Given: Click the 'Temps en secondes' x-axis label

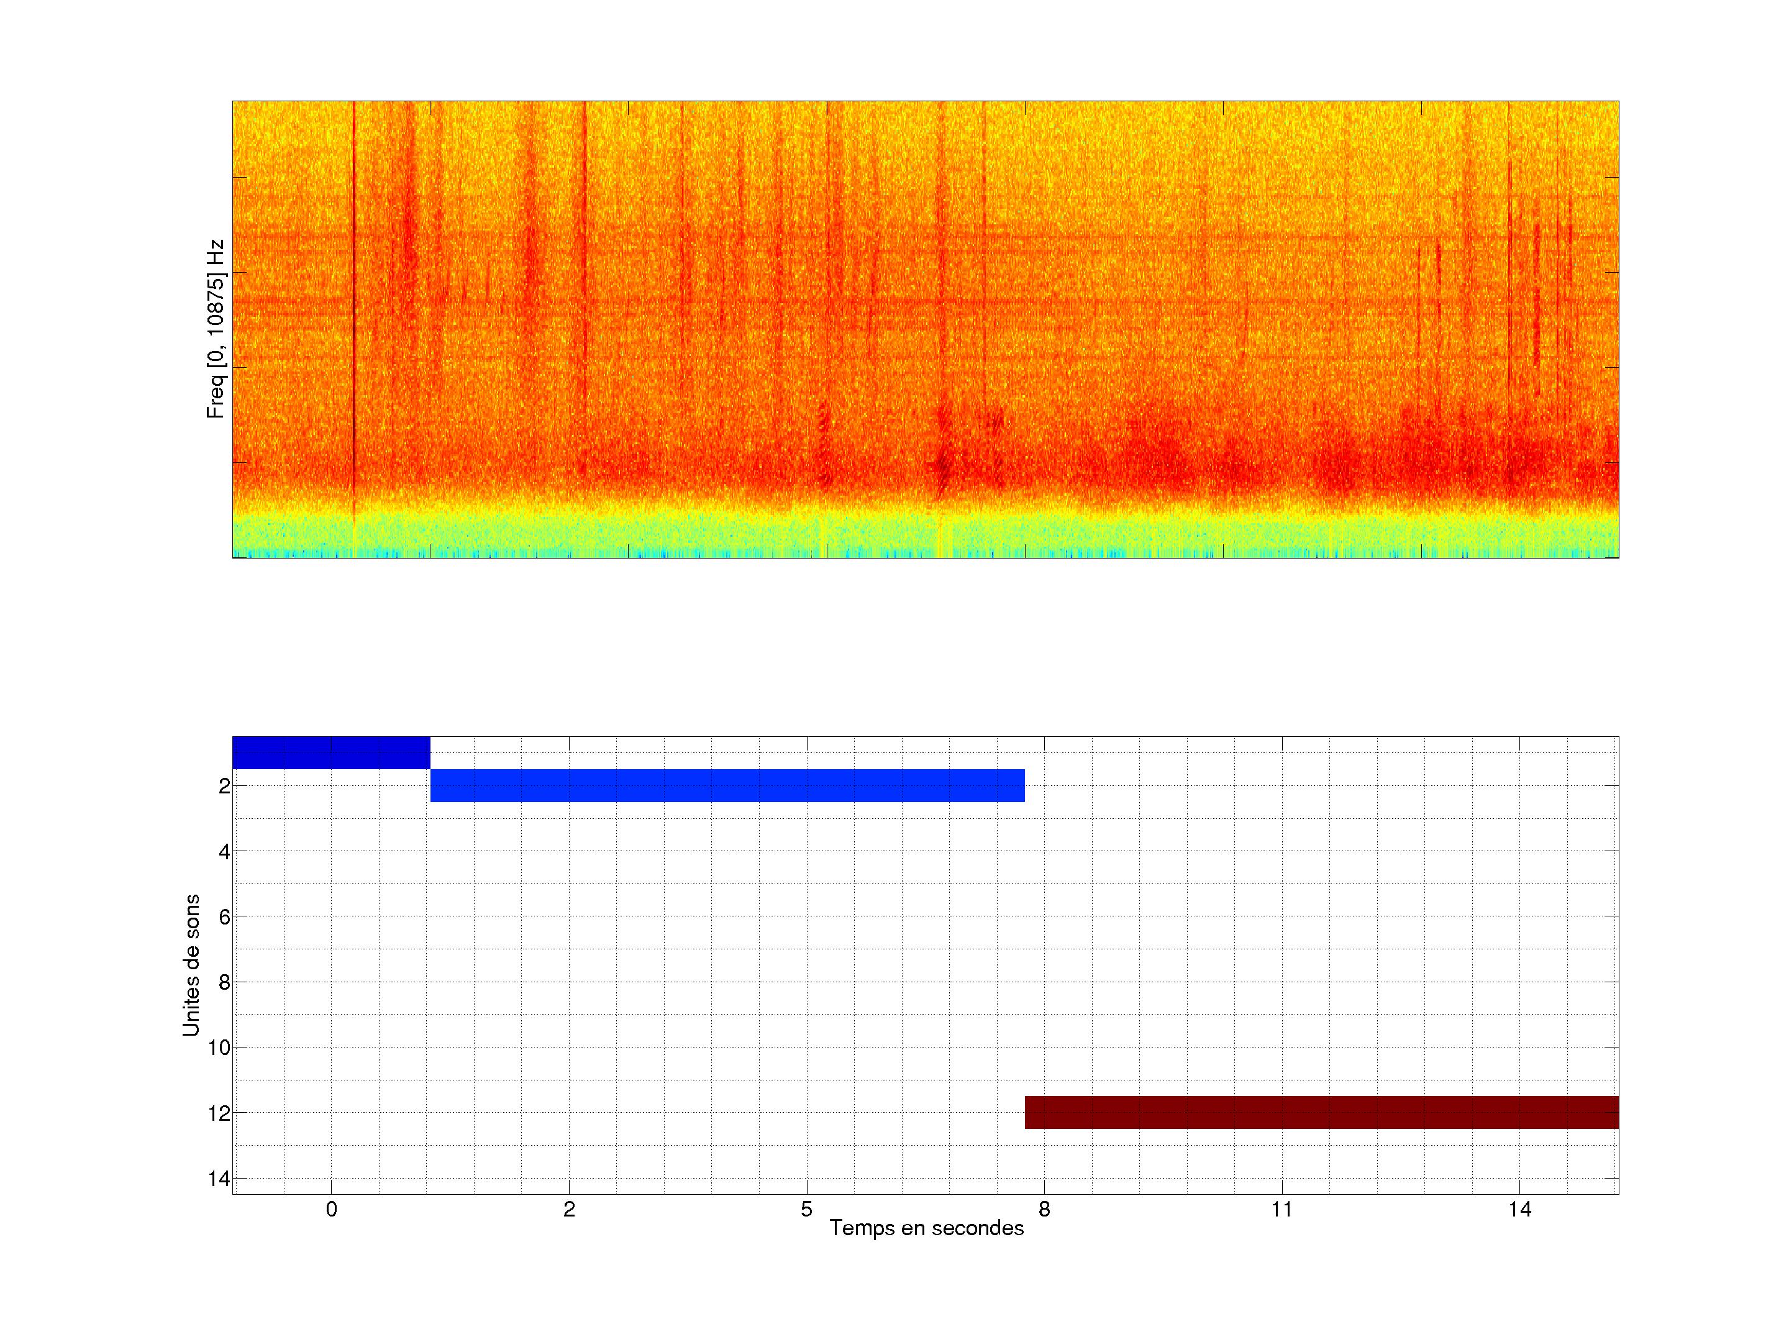Looking at the screenshot, I should pyautogui.click(x=926, y=1228).
